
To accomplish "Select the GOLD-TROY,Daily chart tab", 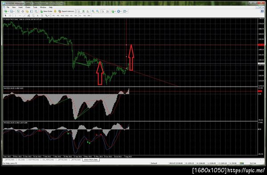I will 91,160.
